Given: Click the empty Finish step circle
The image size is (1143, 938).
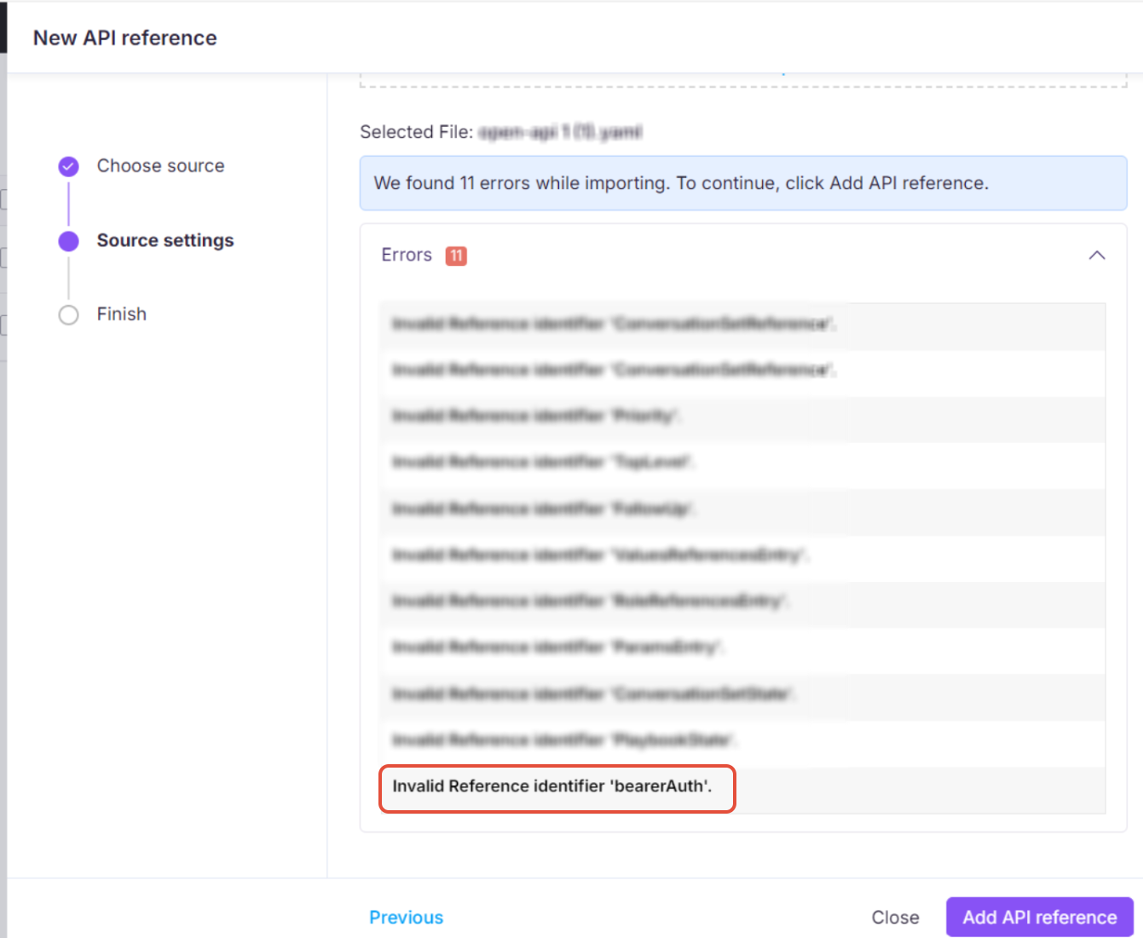Looking at the screenshot, I should [x=69, y=315].
